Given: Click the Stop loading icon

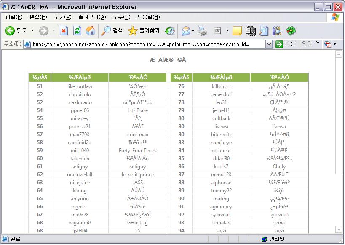Looking at the screenshot, I should (x=64, y=31).
